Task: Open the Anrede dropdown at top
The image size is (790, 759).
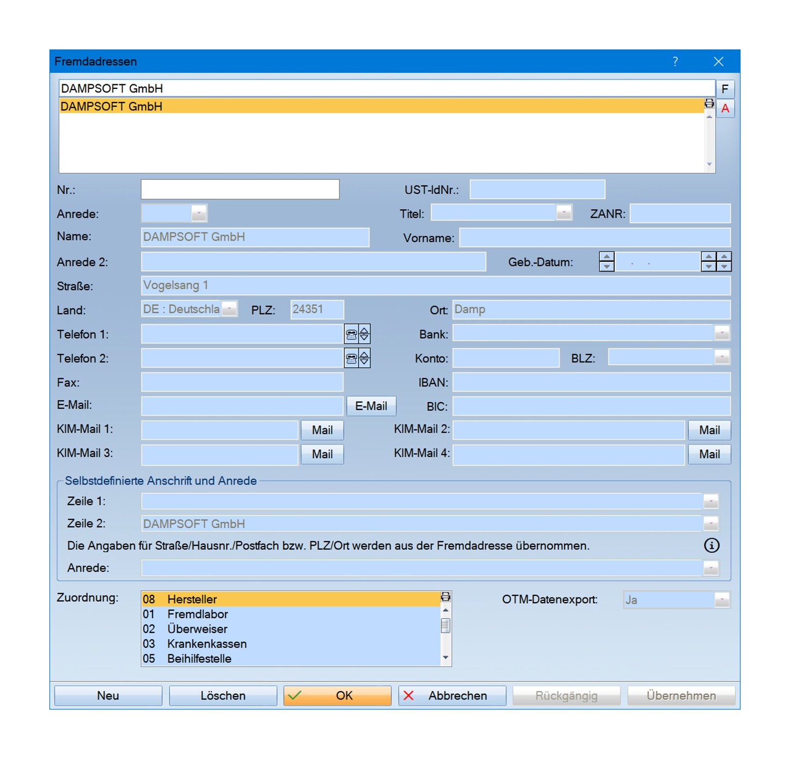Action: [x=199, y=213]
